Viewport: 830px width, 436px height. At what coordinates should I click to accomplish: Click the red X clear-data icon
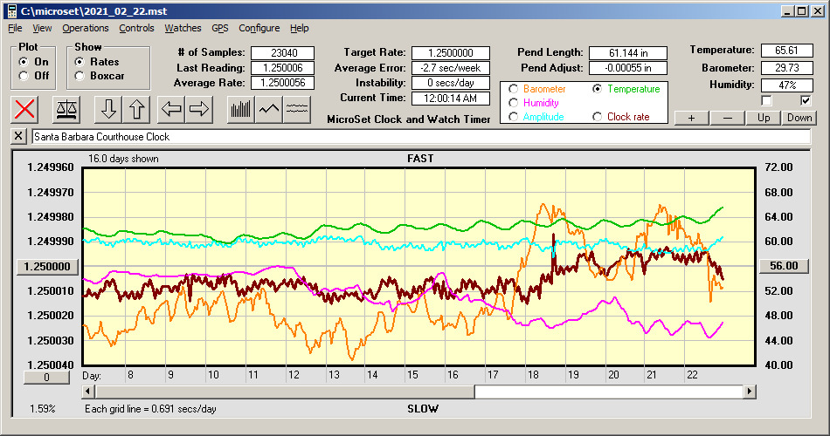coord(26,110)
